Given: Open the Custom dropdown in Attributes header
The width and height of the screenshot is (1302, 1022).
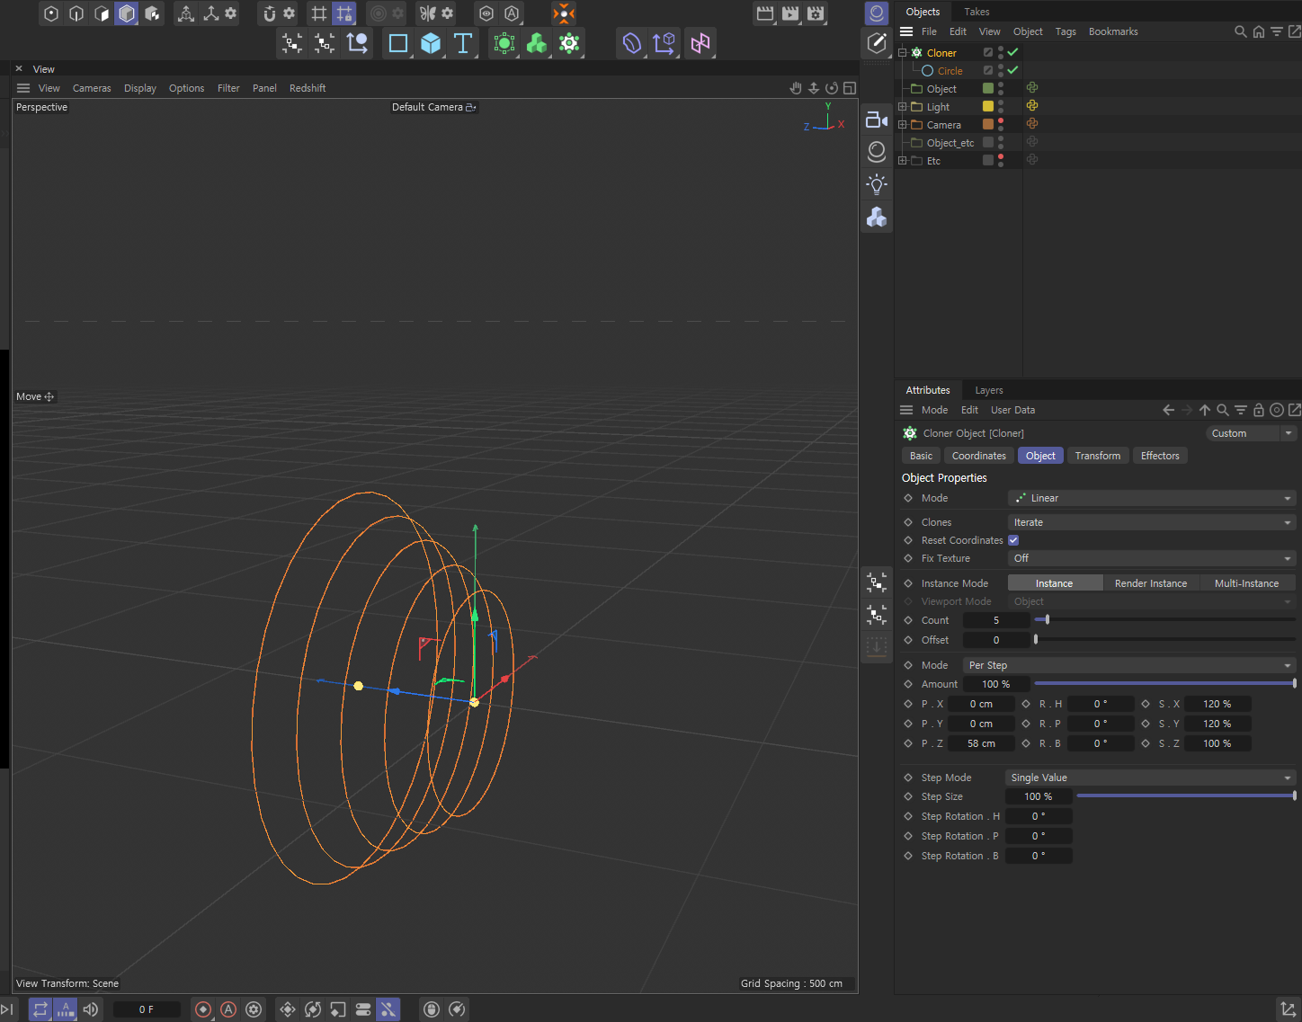Looking at the screenshot, I should pyautogui.click(x=1251, y=433).
